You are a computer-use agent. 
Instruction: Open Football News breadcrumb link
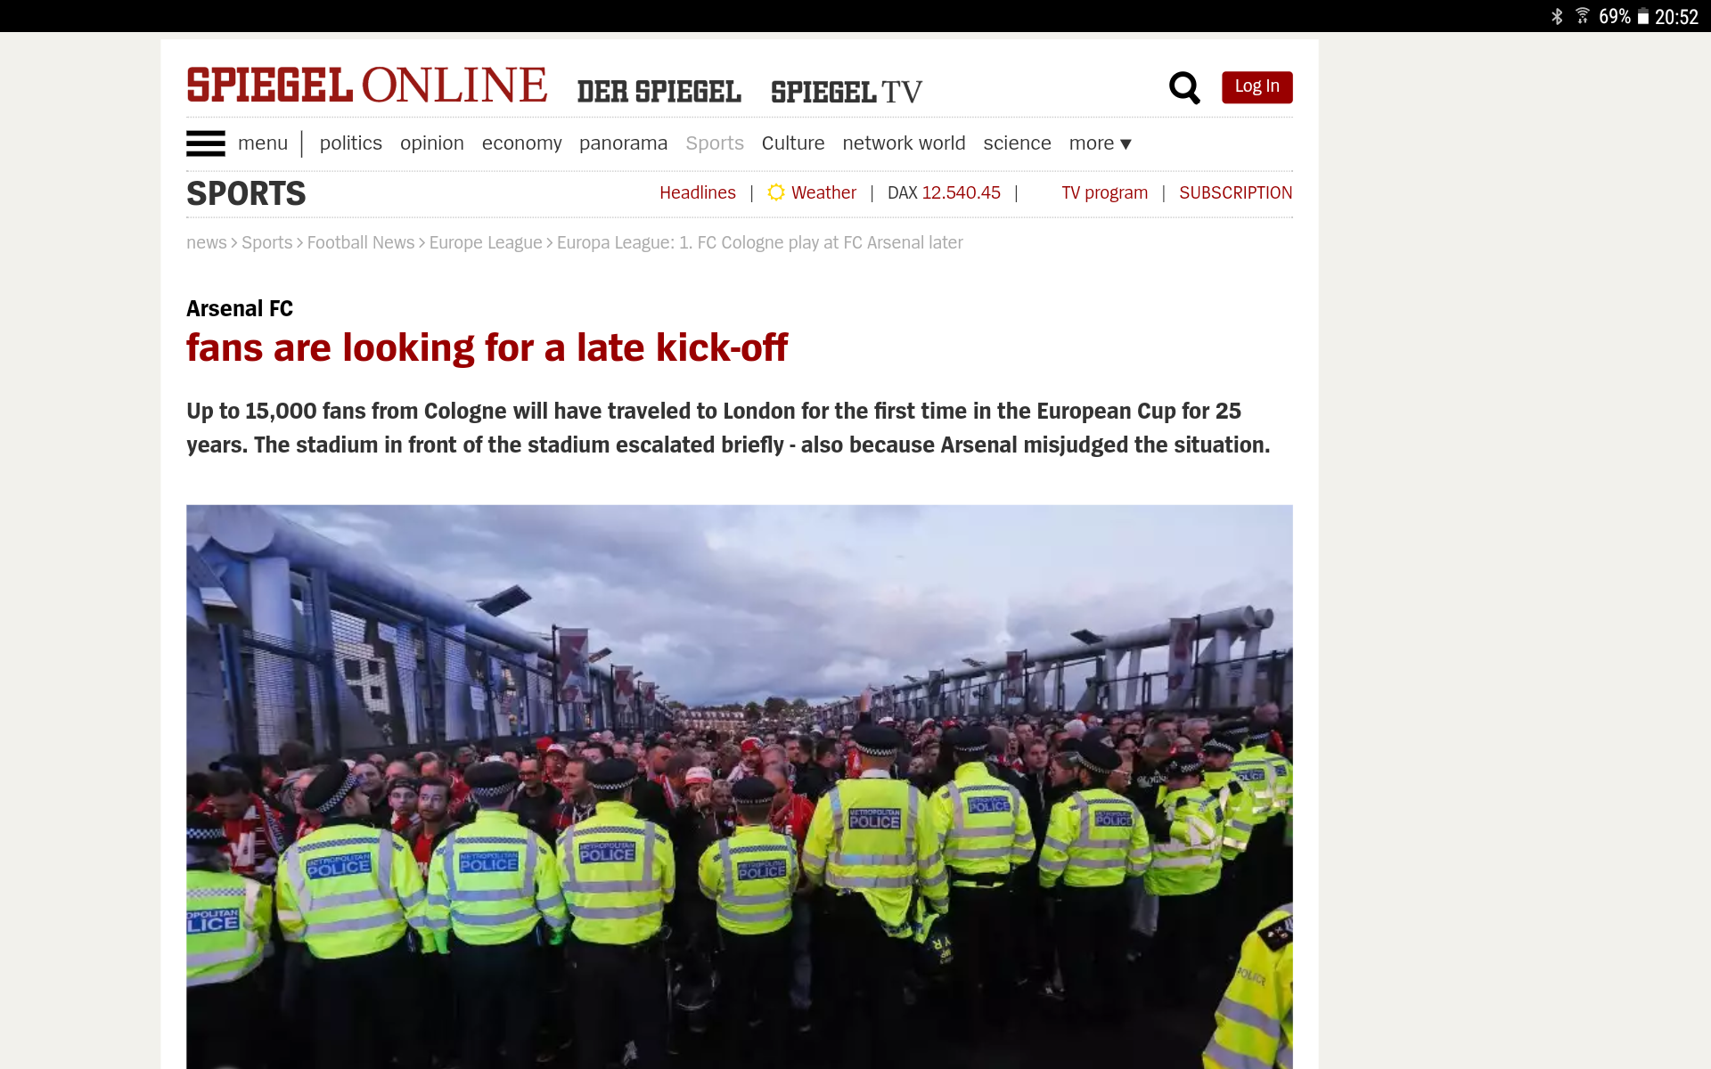[361, 242]
